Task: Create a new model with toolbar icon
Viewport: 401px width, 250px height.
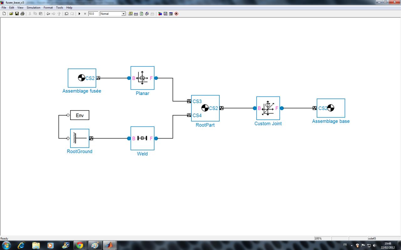Action: point(4,14)
